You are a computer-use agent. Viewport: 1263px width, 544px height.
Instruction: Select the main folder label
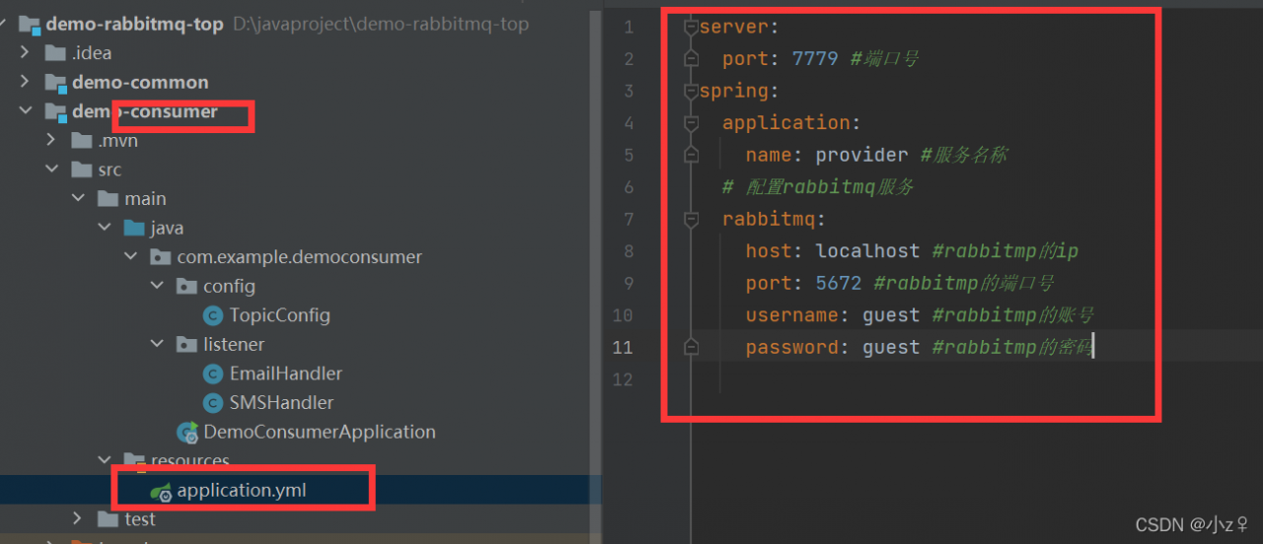(145, 199)
